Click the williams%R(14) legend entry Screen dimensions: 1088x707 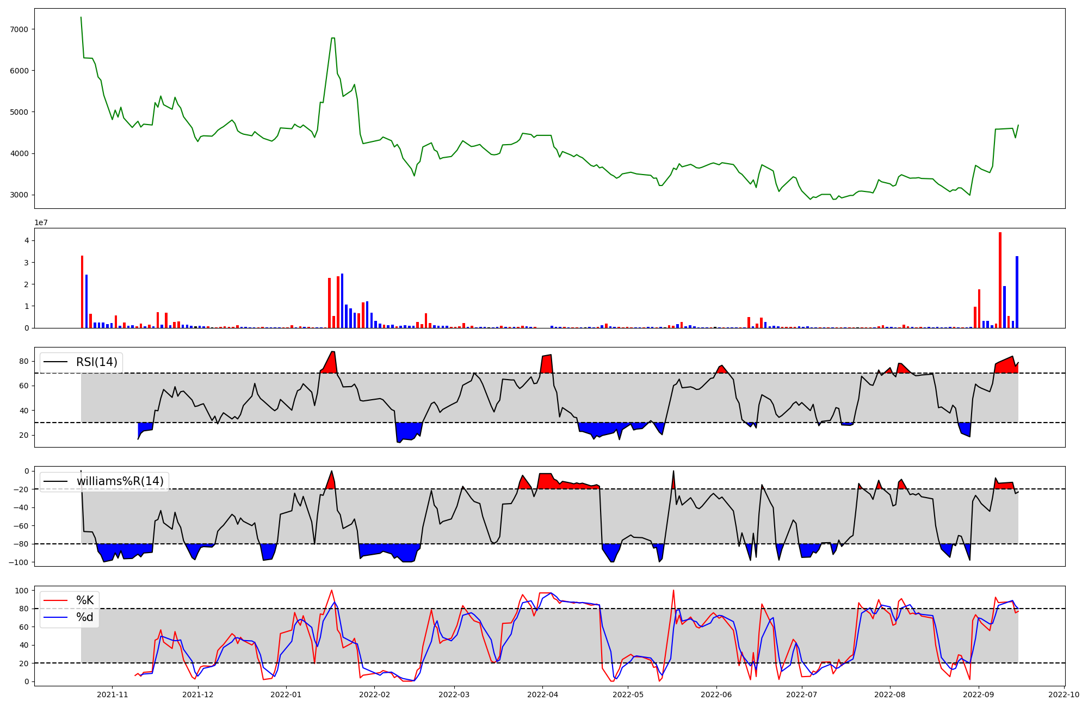pyautogui.click(x=120, y=481)
